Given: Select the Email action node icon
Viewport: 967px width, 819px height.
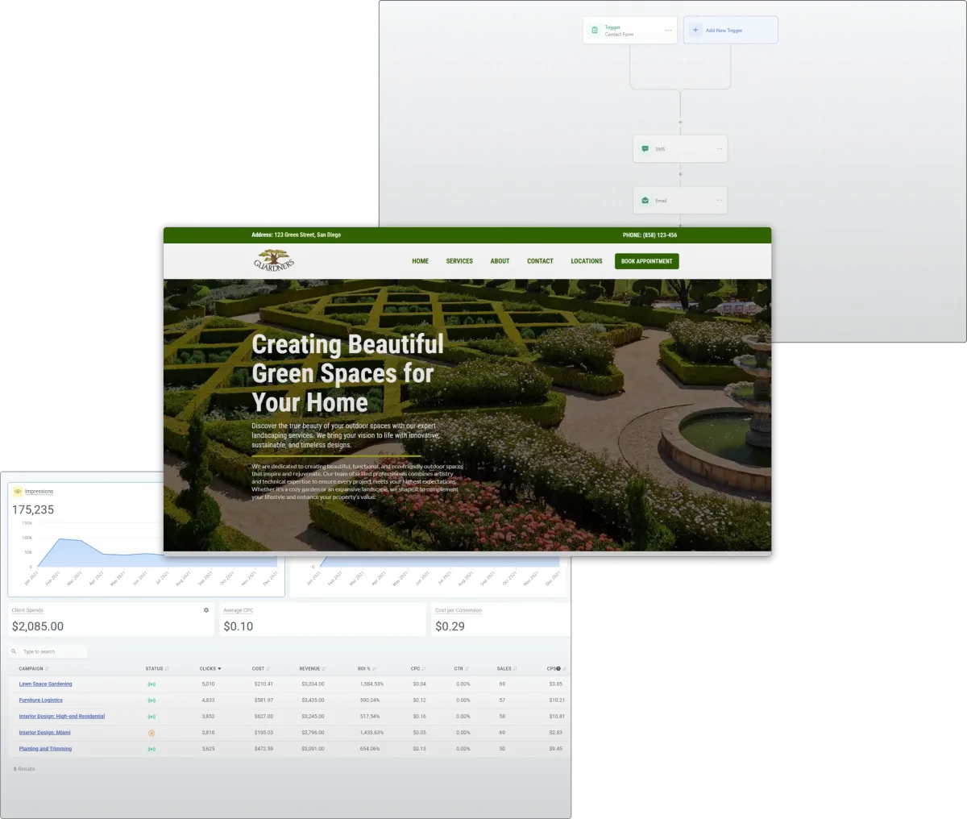Looking at the screenshot, I should [x=645, y=200].
